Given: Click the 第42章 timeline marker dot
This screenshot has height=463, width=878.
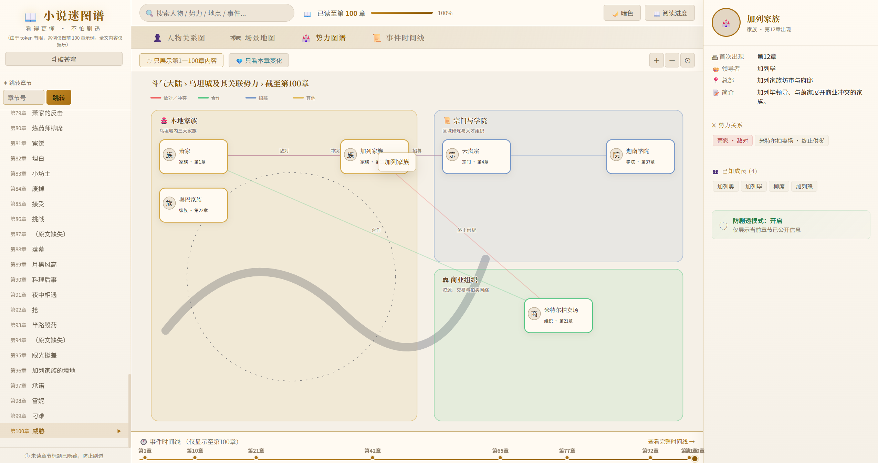Looking at the screenshot, I should (373, 458).
